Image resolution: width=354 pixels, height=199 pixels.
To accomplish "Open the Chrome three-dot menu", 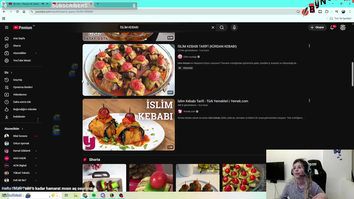I will [x=350, y=12].
